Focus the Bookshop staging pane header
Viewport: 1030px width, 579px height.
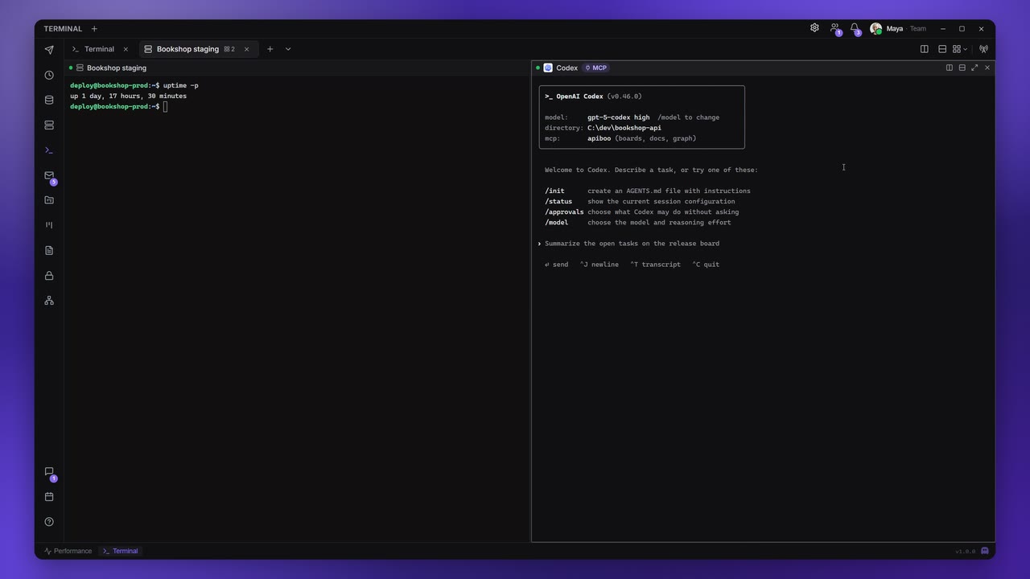tap(297, 68)
